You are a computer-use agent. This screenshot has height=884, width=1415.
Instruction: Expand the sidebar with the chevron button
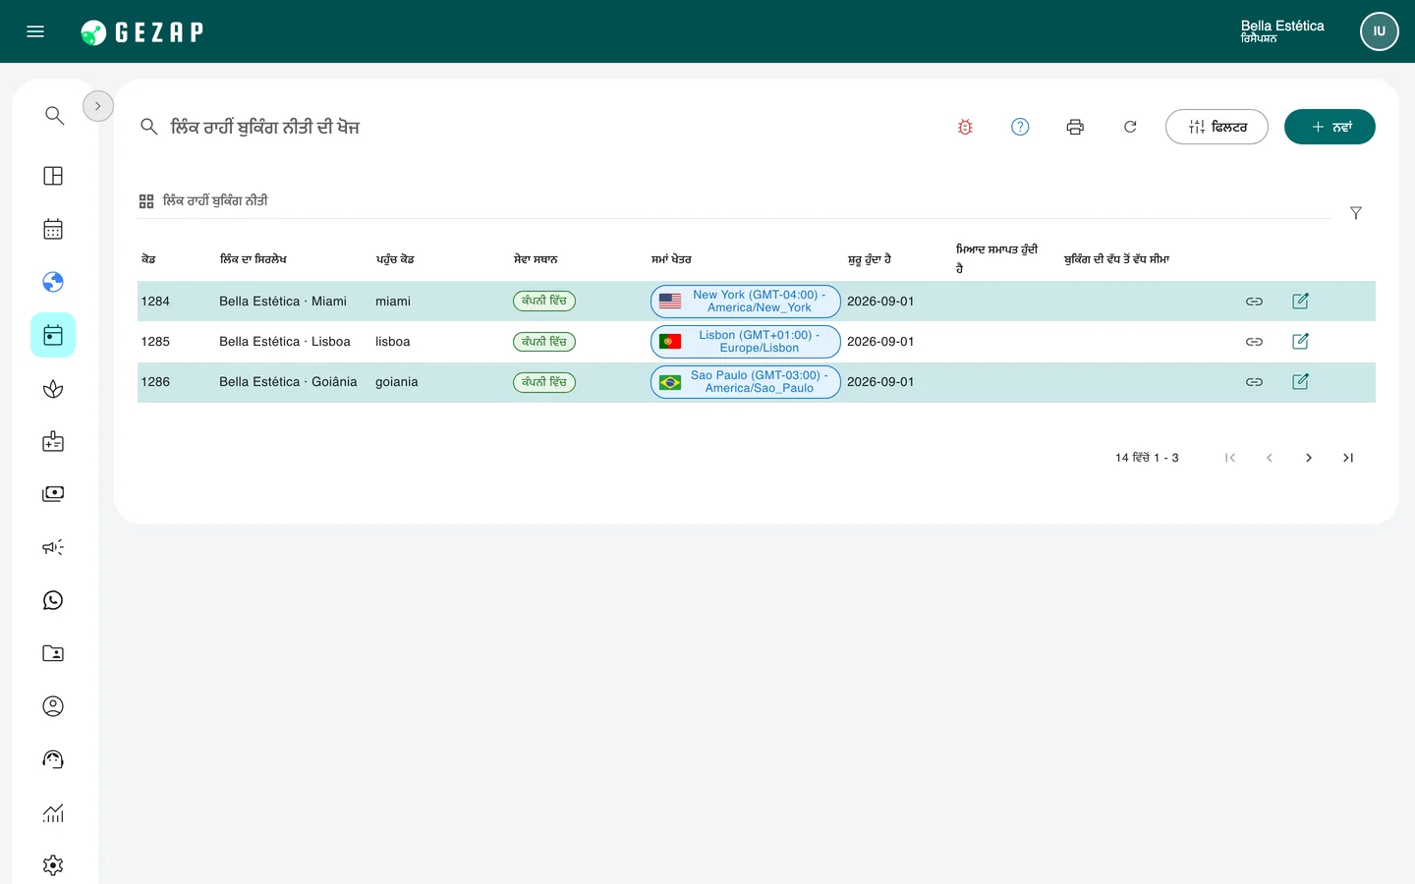[98, 106]
